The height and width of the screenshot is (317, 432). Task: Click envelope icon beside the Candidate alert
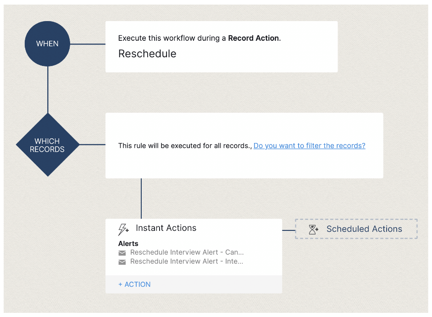[122, 253]
